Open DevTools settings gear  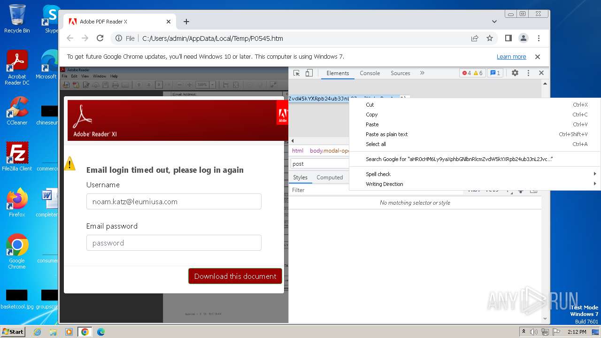515,73
